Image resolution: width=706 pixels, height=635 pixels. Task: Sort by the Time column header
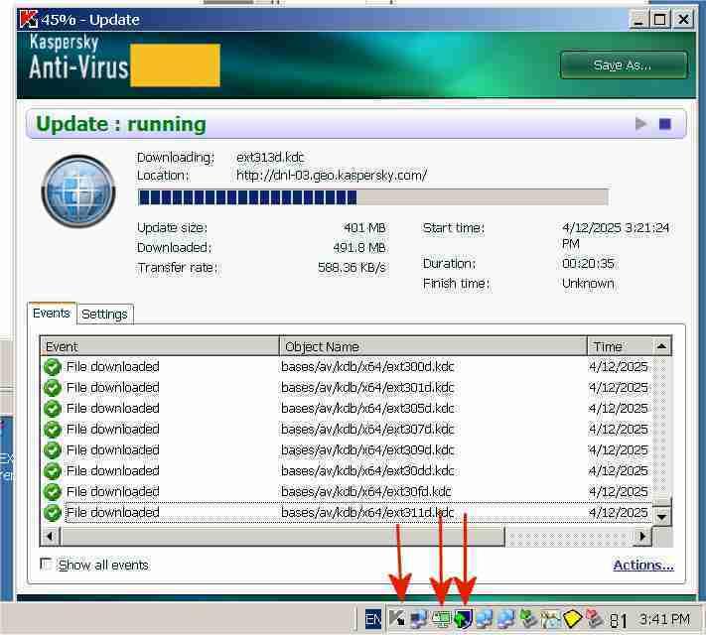[620, 346]
